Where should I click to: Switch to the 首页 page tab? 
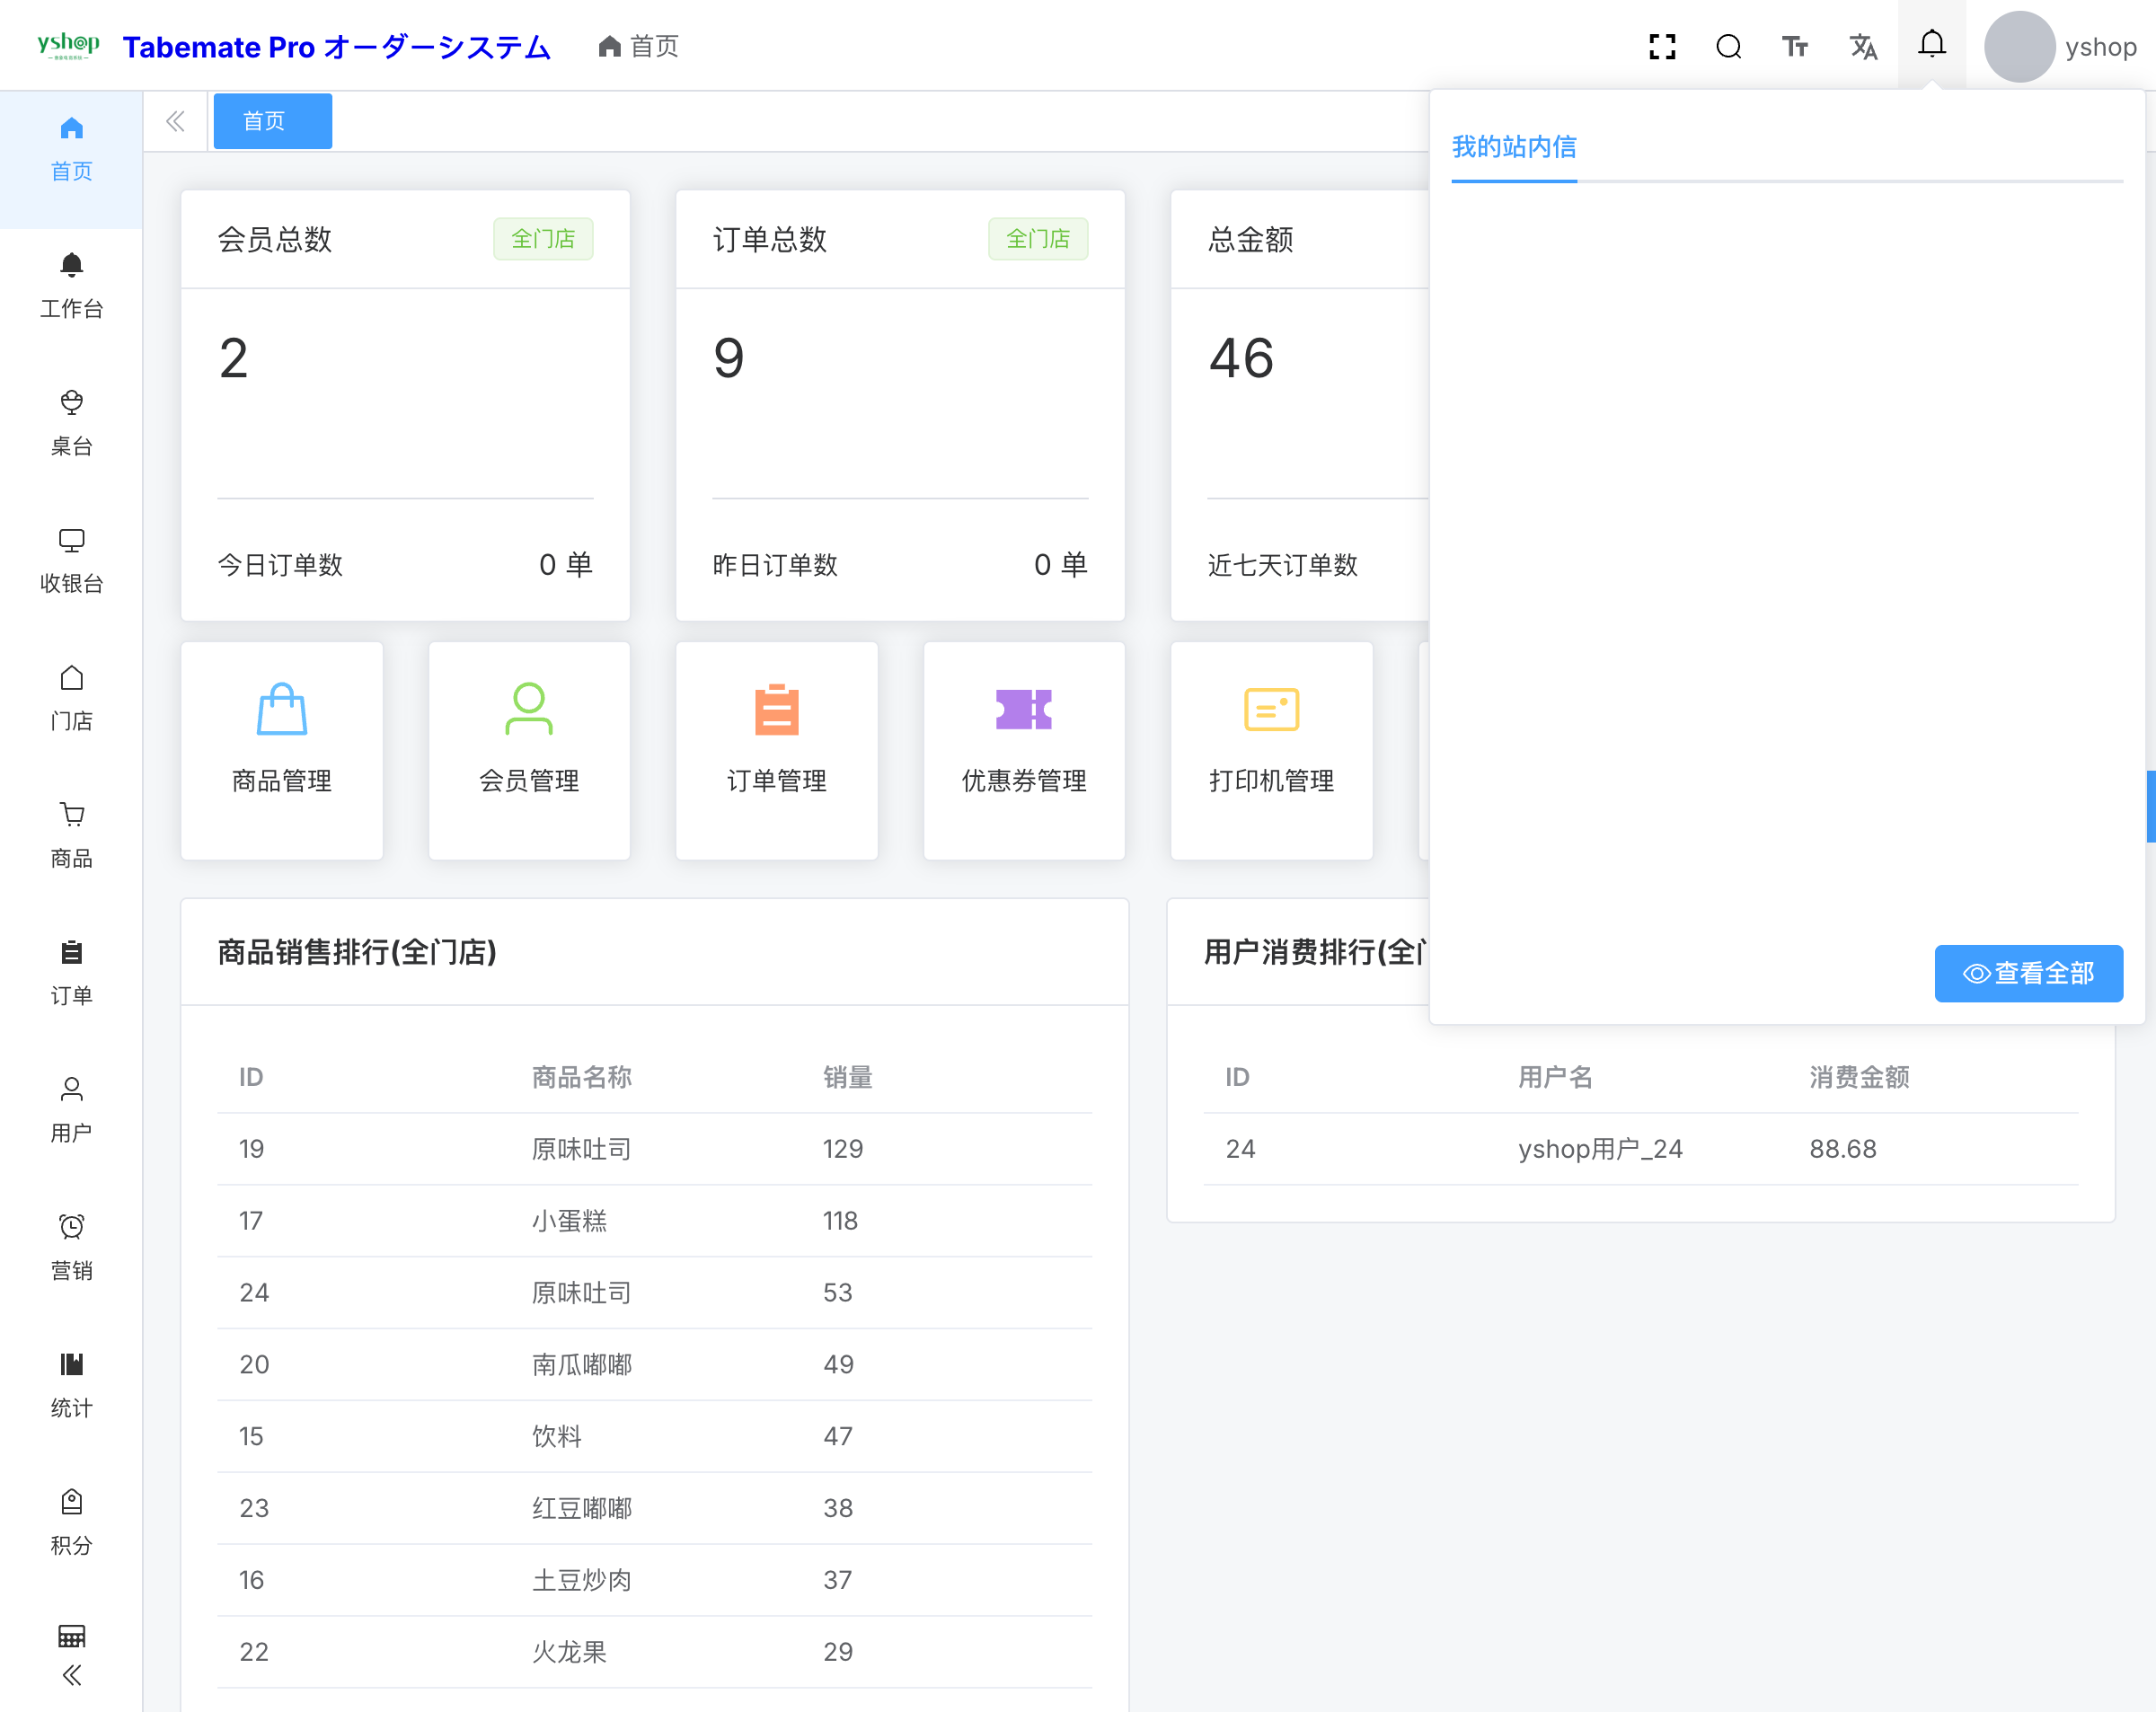pyautogui.click(x=272, y=121)
